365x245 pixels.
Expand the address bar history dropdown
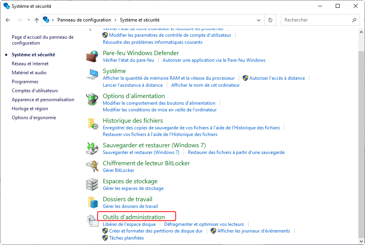coord(259,20)
